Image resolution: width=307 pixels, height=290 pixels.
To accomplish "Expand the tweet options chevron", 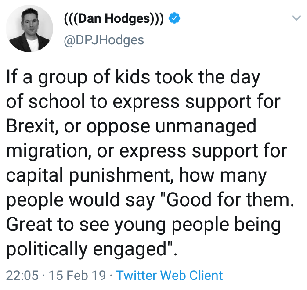I will [x=296, y=18].
